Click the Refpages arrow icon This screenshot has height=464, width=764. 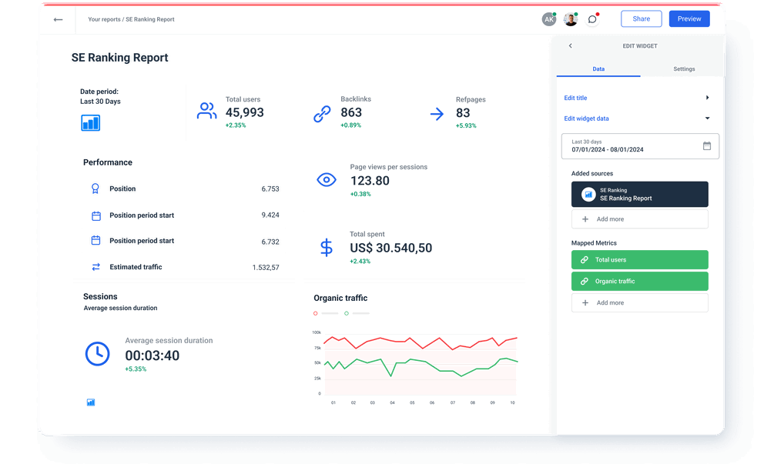437,114
